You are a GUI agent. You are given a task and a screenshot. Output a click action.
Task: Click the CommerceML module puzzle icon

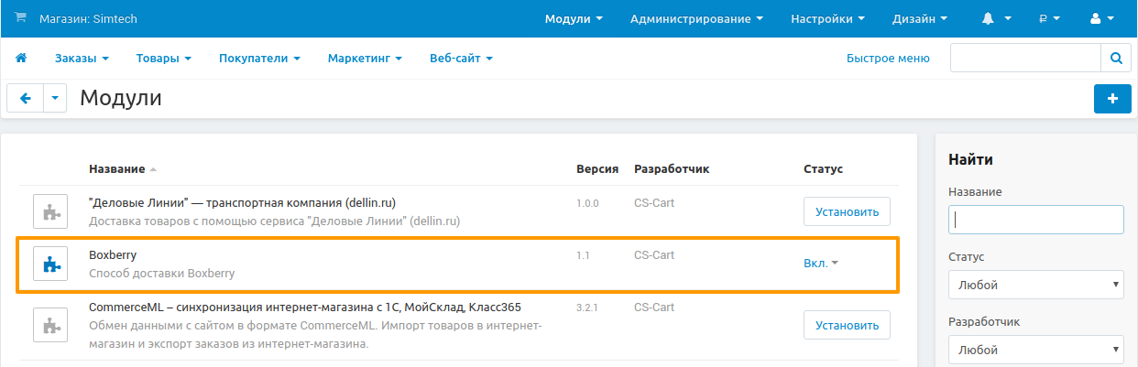click(x=51, y=325)
